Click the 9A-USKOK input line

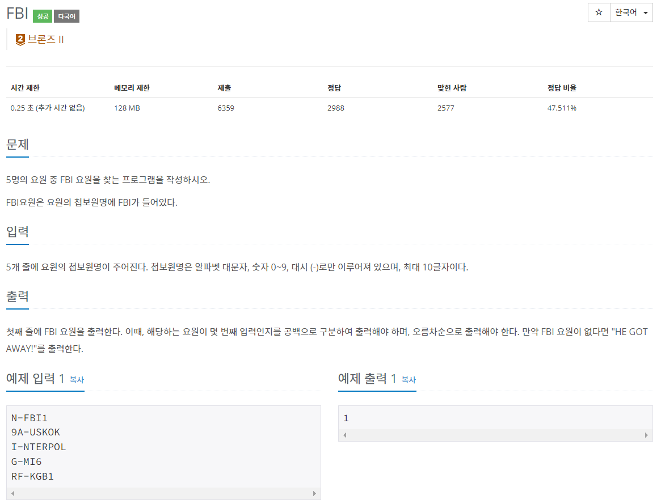tap(36, 433)
